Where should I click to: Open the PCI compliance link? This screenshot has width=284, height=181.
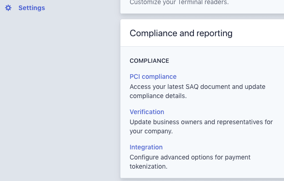tap(153, 77)
